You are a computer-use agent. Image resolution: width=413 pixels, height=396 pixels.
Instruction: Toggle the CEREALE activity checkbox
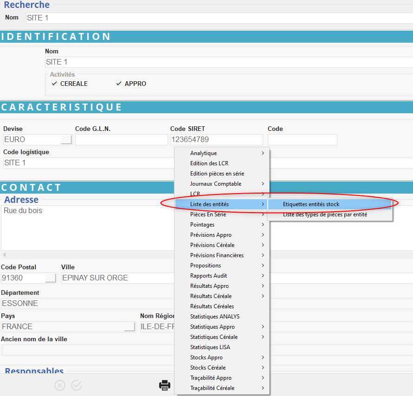(54, 84)
